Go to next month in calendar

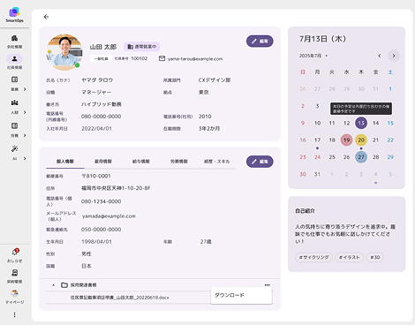394,56
